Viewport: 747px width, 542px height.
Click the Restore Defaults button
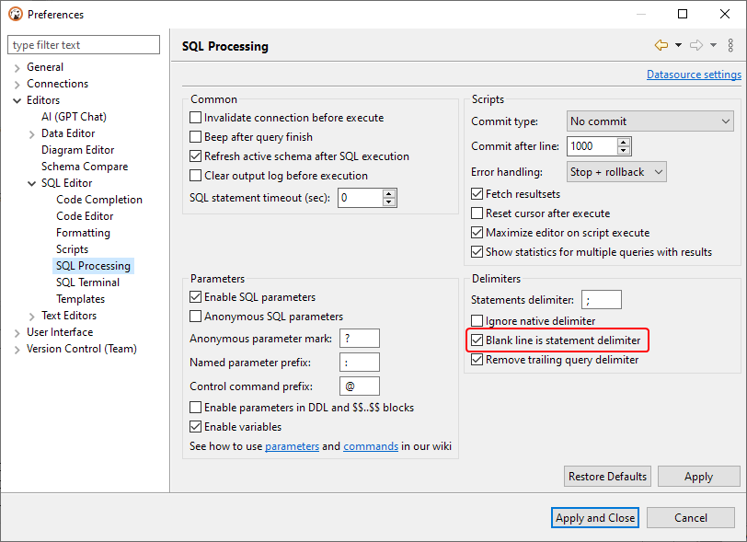click(607, 476)
